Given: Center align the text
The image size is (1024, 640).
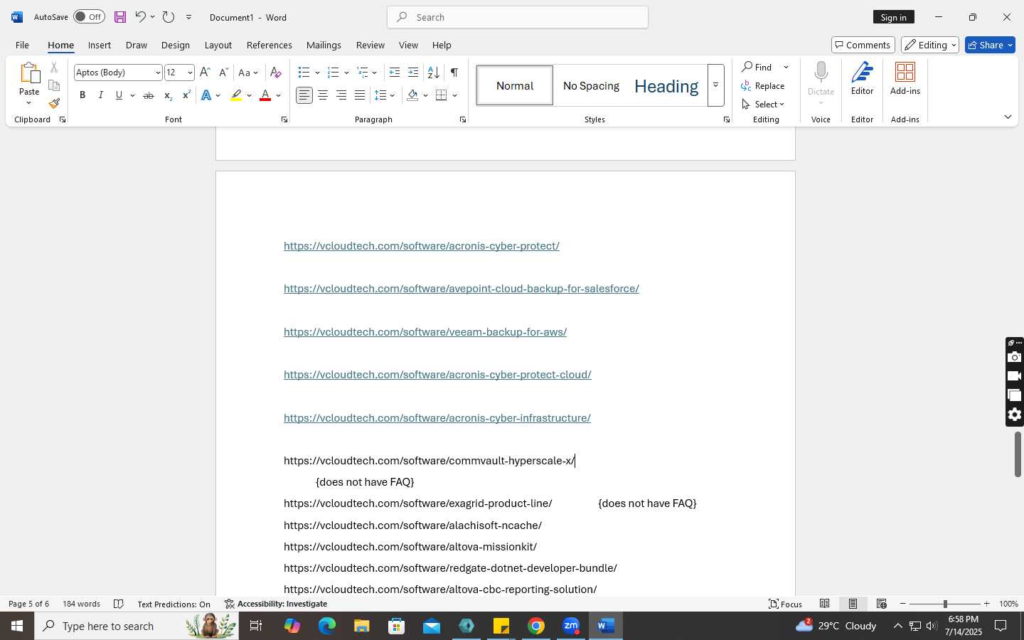Looking at the screenshot, I should tap(323, 95).
